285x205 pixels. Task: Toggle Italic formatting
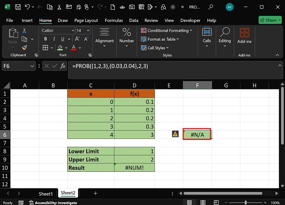pos(54,39)
